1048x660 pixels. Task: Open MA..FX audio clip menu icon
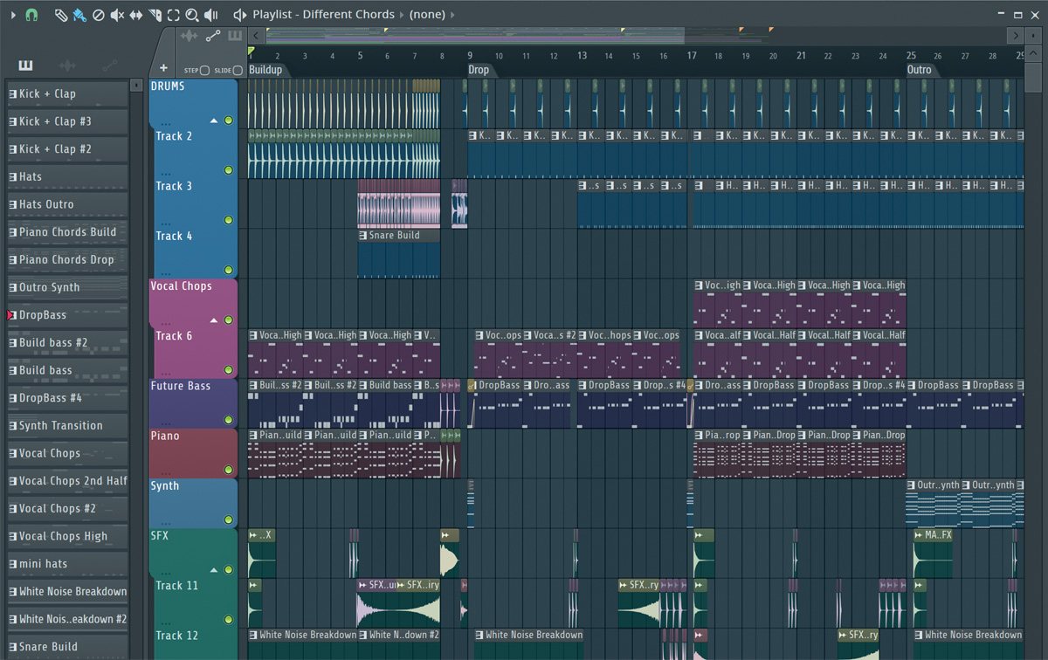pyautogui.click(x=919, y=535)
